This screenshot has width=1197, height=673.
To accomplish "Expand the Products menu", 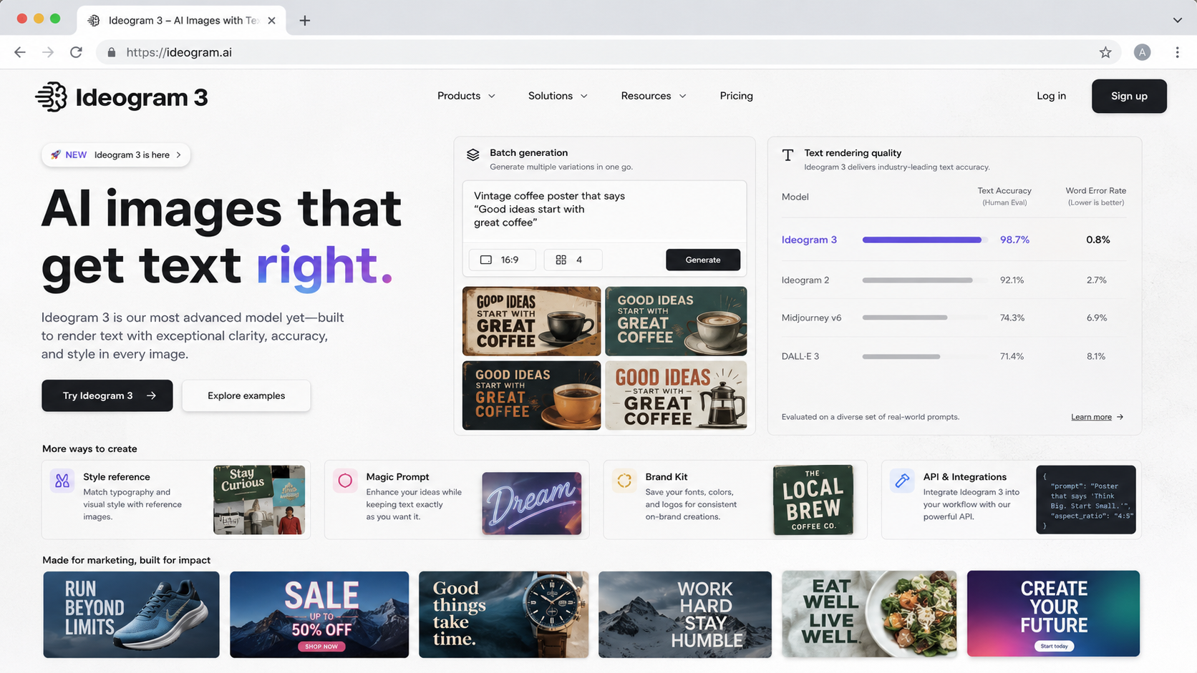I will [466, 96].
